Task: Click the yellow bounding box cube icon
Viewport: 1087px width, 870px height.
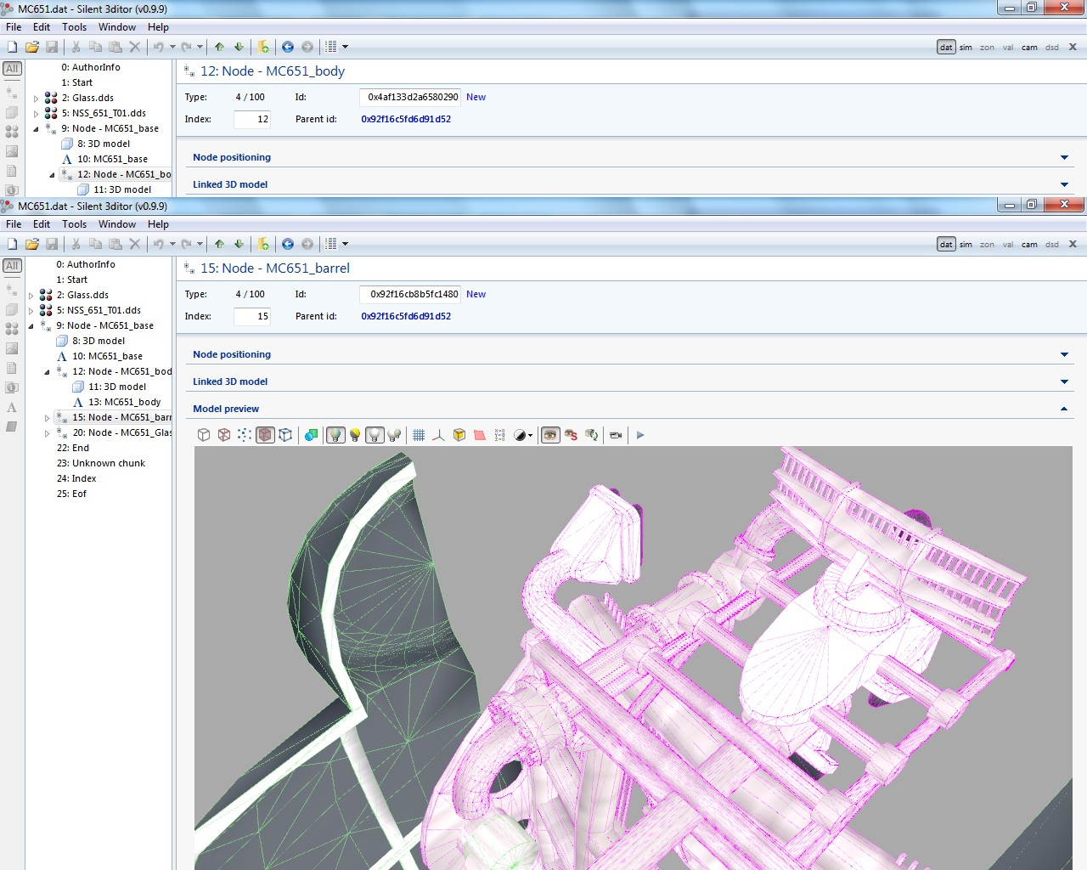Action: click(459, 435)
